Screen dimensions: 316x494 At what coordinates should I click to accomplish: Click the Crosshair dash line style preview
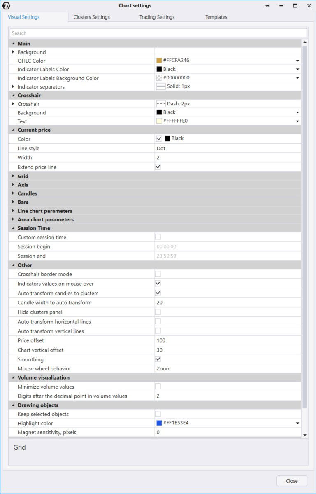(x=161, y=104)
